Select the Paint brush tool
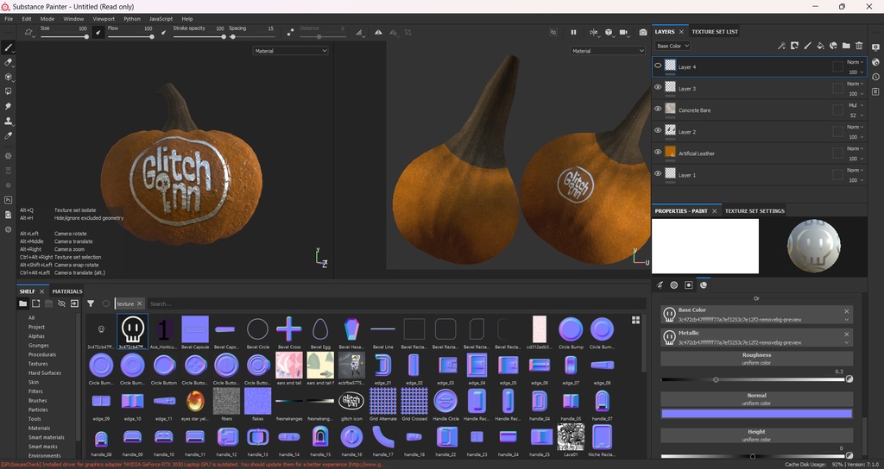Screen dimensions: 884x469 (x=8, y=47)
